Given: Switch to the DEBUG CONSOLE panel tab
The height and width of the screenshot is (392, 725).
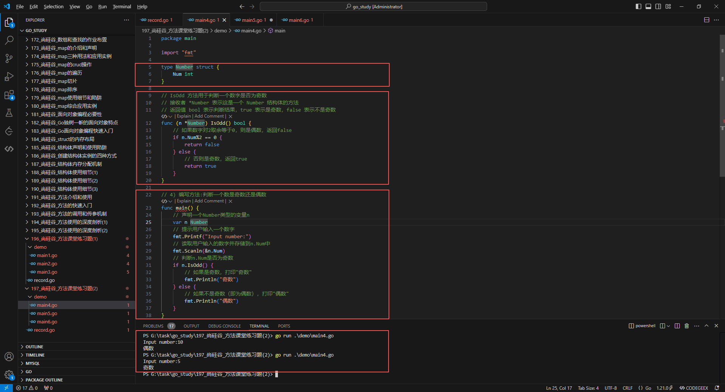Looking at the screenshot, I should [x=224, y=326].
